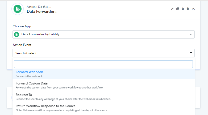Click the large green Data Forwarder step icon
Screen dimensions: 208x115
(18, 9)
